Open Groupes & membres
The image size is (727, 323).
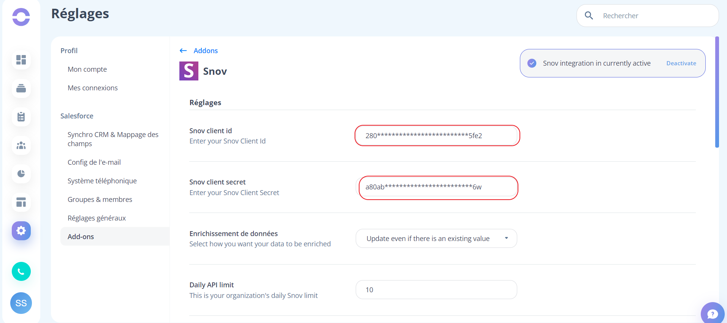[100, 199]
